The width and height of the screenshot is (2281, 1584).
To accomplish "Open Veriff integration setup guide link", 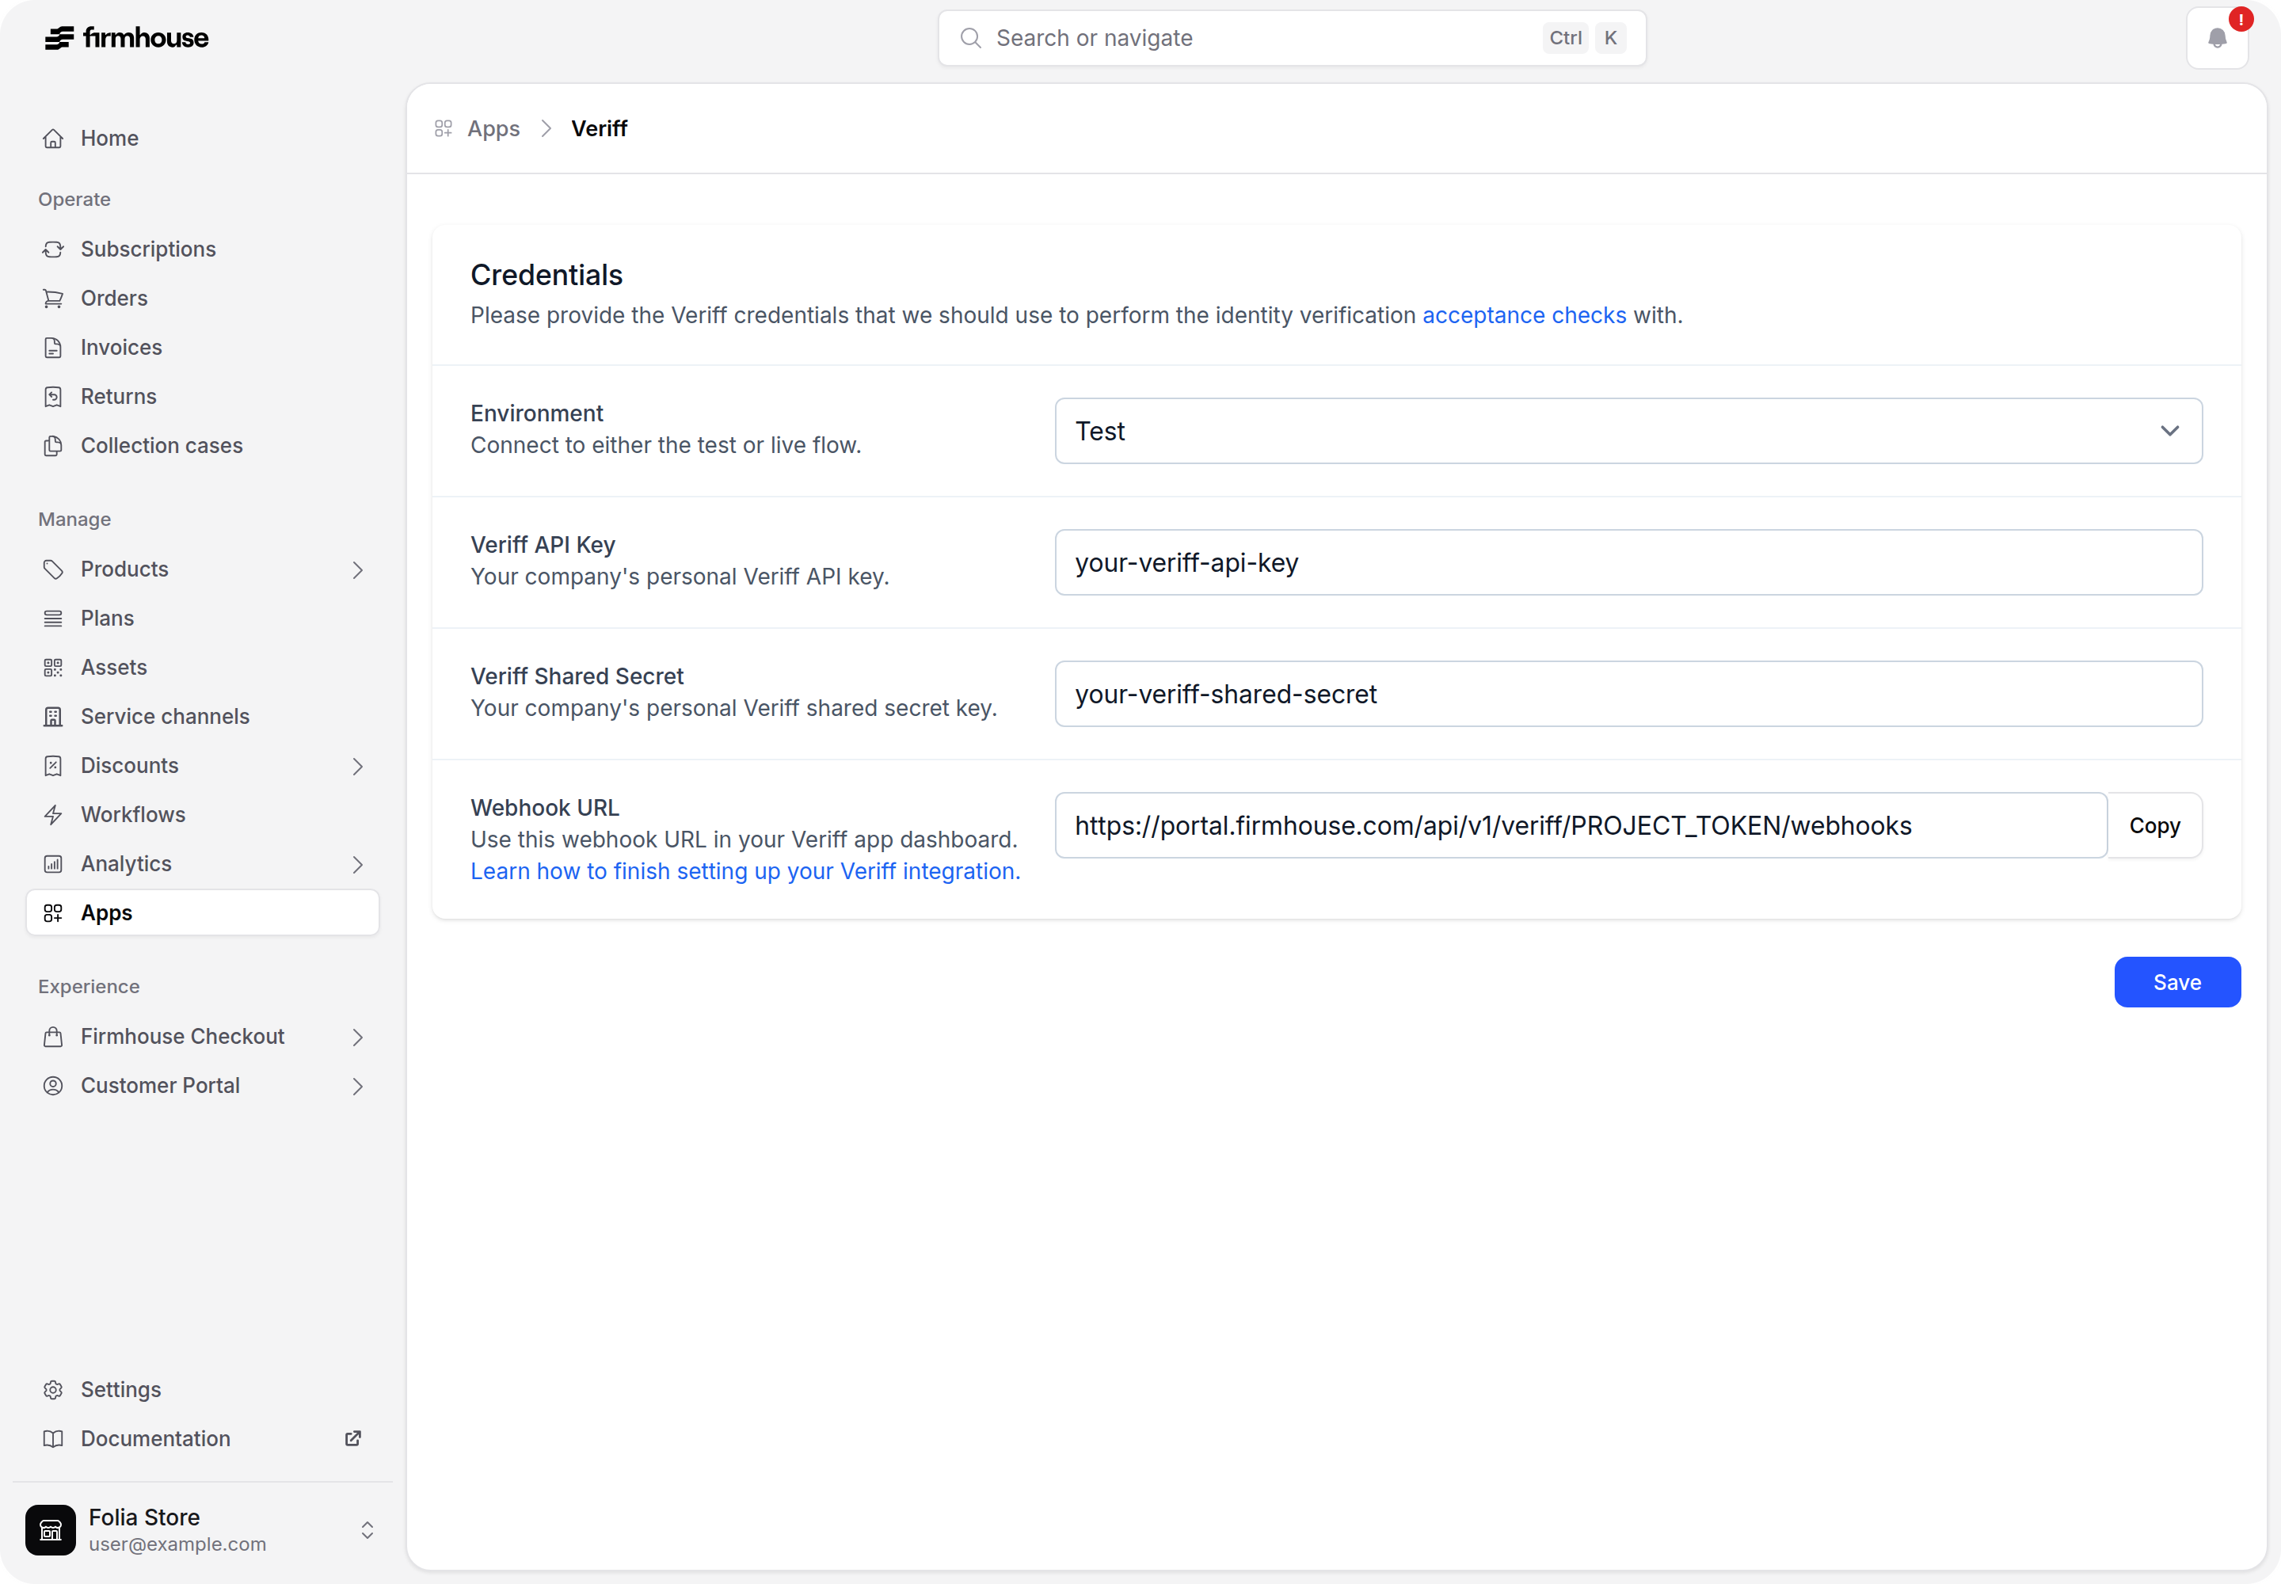I will (745, 870).
